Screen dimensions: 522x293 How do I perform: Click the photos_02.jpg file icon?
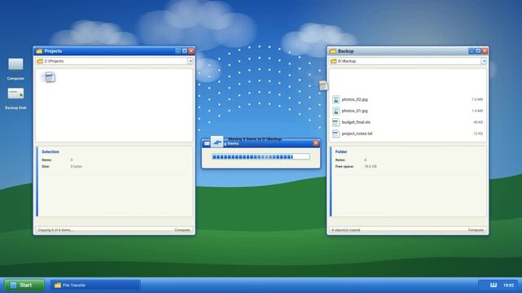(x=336, y=99)
